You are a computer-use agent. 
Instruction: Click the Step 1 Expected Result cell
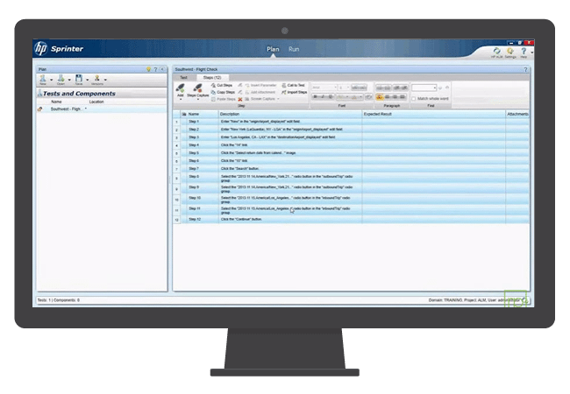434,122
